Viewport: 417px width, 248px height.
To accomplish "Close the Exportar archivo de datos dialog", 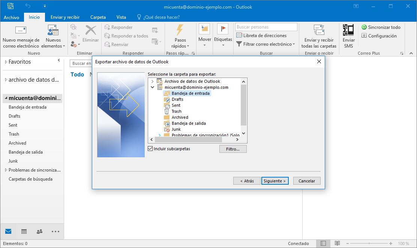I will point(319,61).
